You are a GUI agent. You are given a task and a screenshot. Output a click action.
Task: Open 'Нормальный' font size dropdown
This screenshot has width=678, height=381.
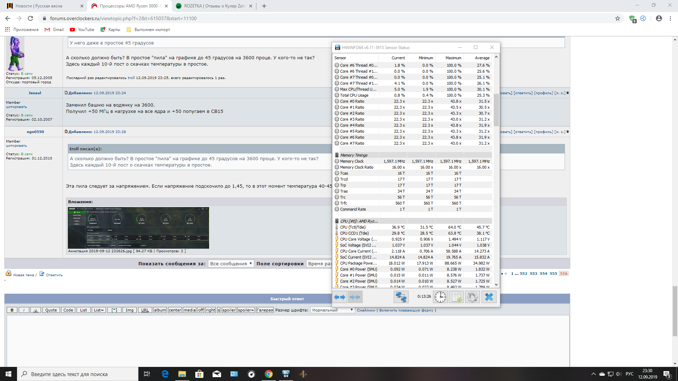pos(332,310)
